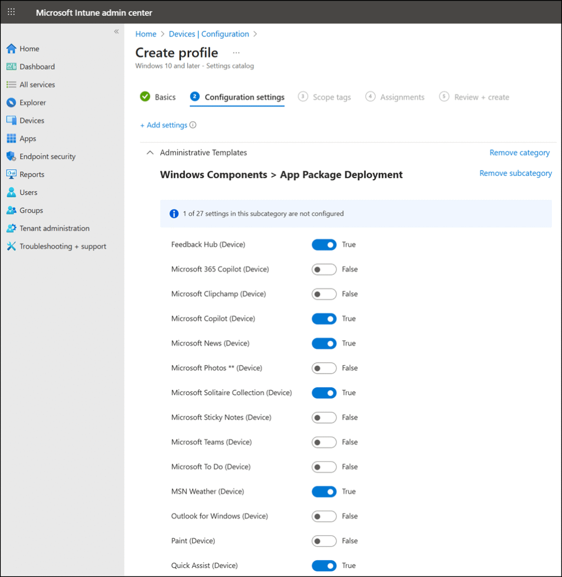
Task: Click the Remove category link
Action: click(x=519, y=152)
